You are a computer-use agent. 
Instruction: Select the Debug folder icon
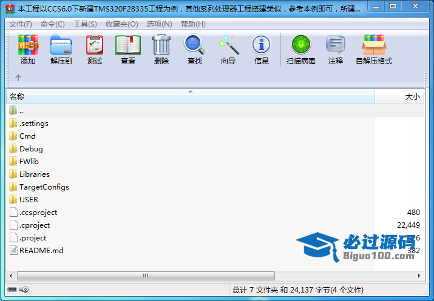pyautogui.click(x=13, y=148)
